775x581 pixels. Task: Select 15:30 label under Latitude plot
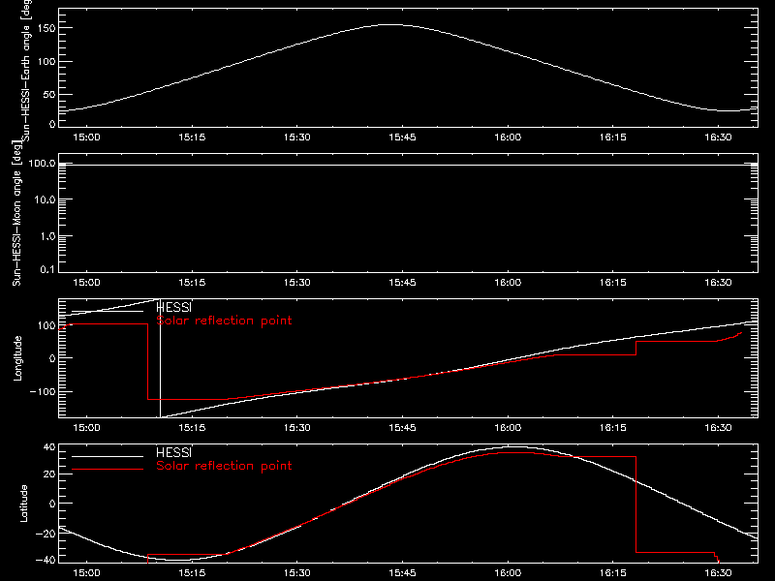click(x=297, y=572)
